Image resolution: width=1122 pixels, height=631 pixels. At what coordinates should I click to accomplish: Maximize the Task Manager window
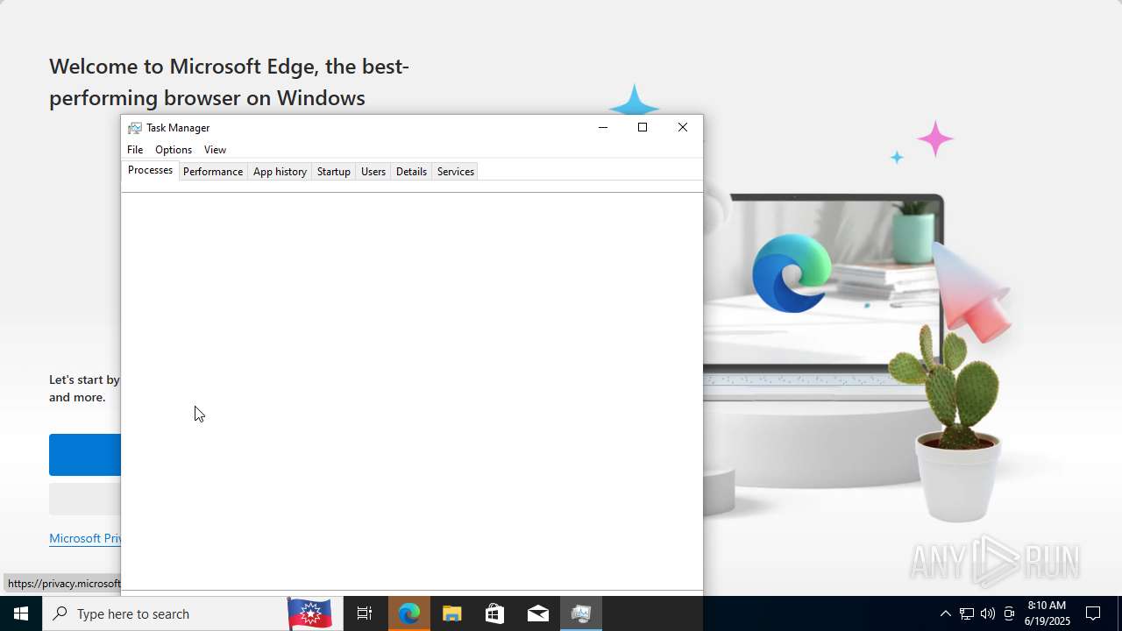[x=643, y=128]
